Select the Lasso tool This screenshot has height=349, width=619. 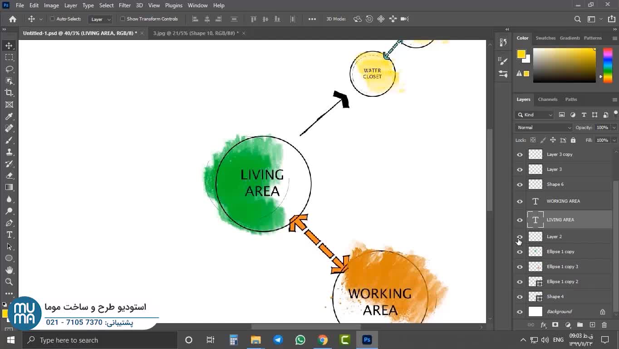click(9, 69)
